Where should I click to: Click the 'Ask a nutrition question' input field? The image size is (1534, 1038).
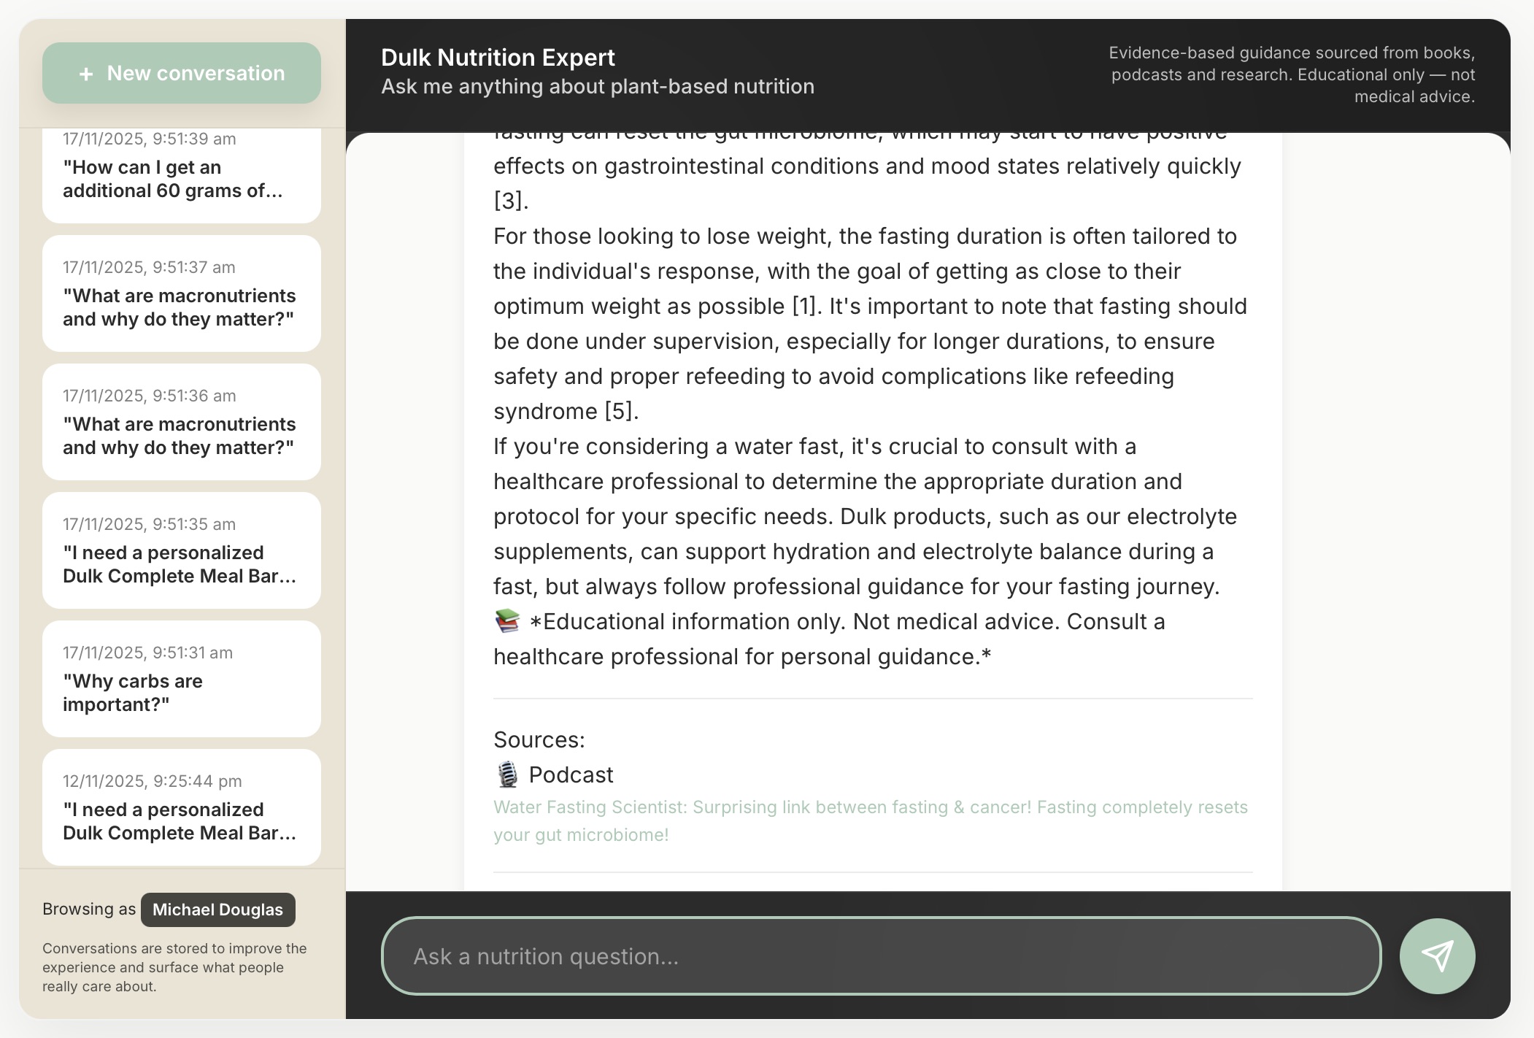tap(876, 956)
